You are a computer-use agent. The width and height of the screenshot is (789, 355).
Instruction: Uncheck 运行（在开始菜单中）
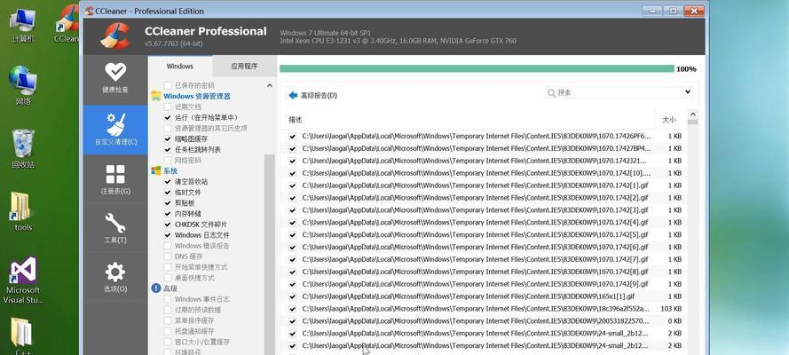168,117
